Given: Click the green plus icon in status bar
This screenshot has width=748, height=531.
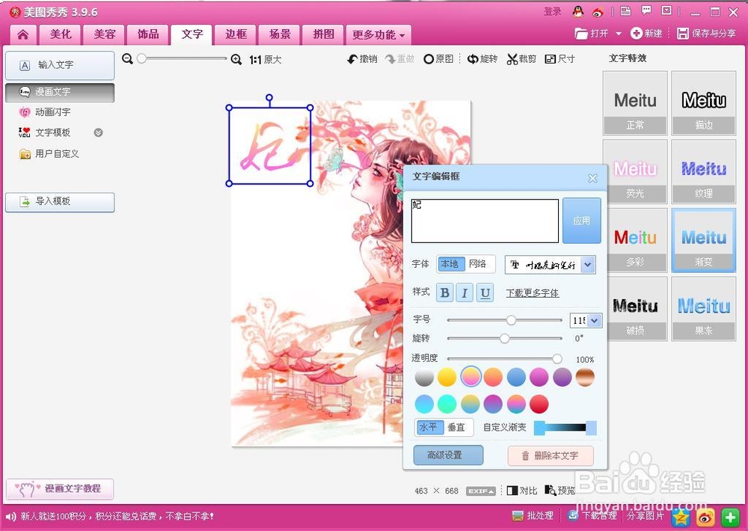Looking at the screenshot, I should point(729,517).
